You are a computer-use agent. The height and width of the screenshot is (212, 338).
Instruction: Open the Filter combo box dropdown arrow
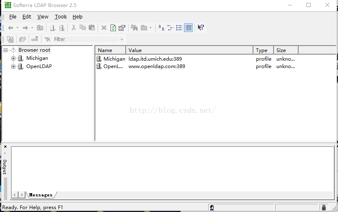122,39
